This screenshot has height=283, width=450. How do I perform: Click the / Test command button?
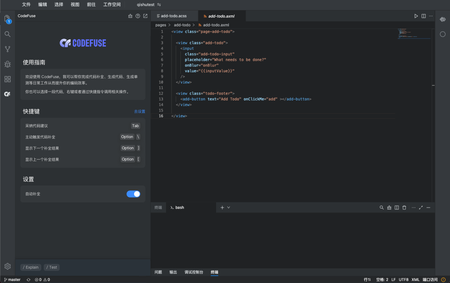[52, 267]
